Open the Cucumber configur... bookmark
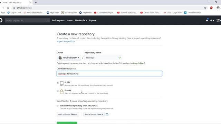Viewport: 221px width, 124px height. [x=104, y=12]
